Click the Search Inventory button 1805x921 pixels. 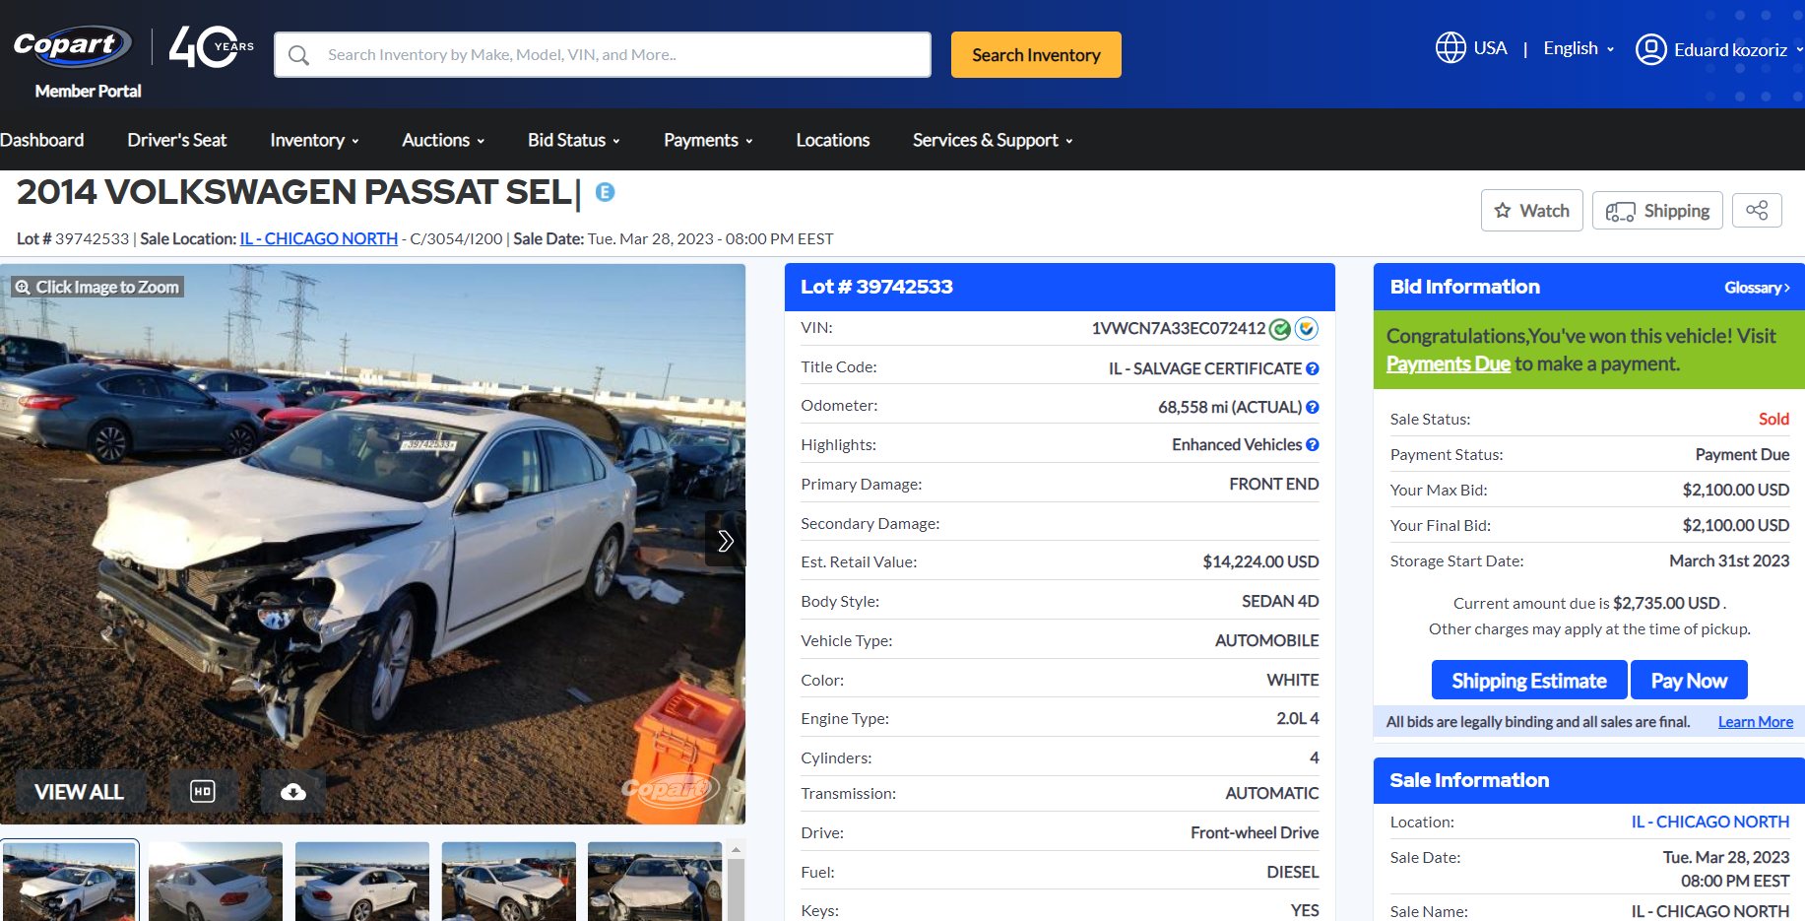pos(1036,55)
